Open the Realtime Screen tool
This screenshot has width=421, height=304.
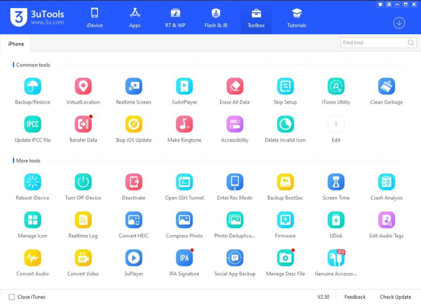133,86
